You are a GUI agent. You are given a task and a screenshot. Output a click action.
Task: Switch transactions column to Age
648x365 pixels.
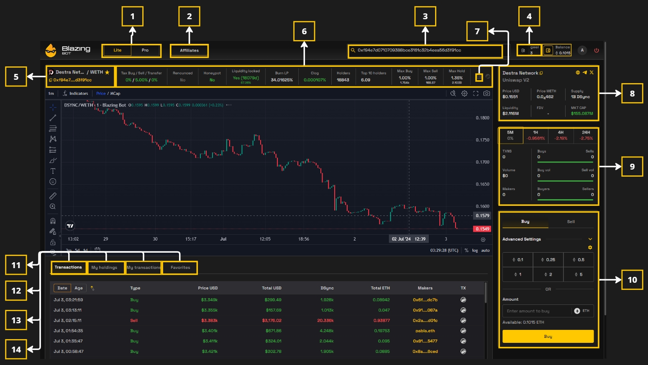click(x=79, y=288)
